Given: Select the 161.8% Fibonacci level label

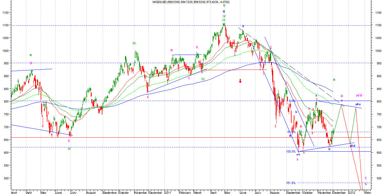Looking at the screenshot, I should pyautogui.click(x=291, y=183).
